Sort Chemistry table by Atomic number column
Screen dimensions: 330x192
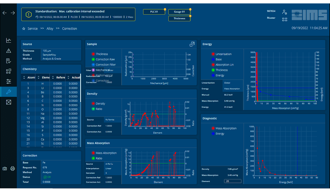point(29,78)
